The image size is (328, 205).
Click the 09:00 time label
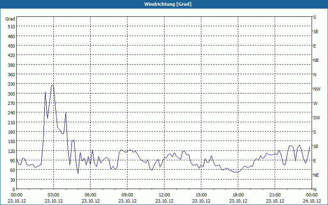tap(128, 195)
